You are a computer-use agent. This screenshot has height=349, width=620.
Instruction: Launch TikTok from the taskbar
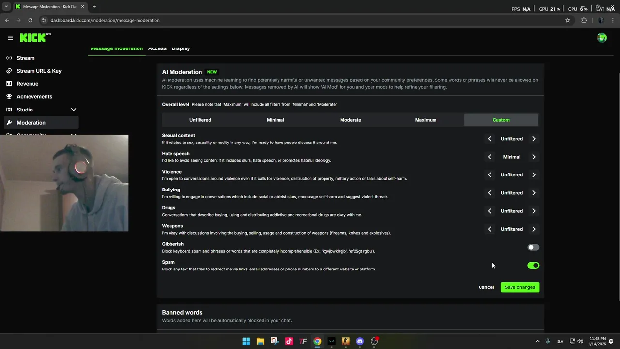[x=289, y=341]
